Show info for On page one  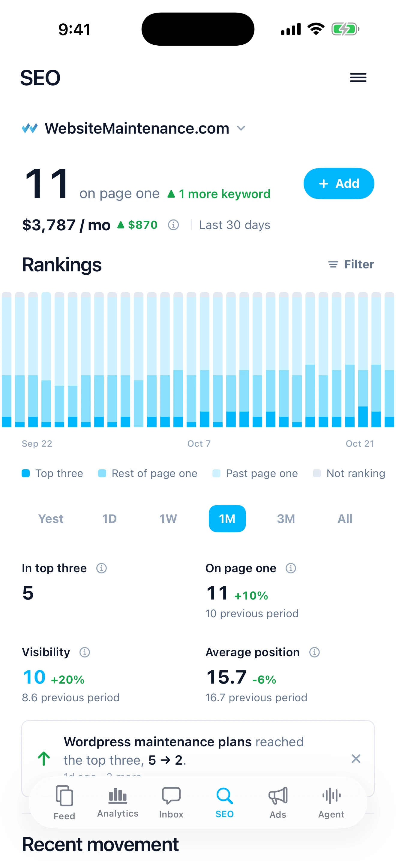[x=291, y=568]
